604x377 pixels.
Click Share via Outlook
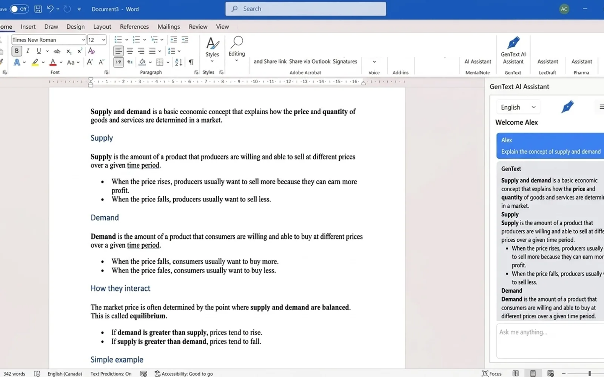click(x=310, y=61)
